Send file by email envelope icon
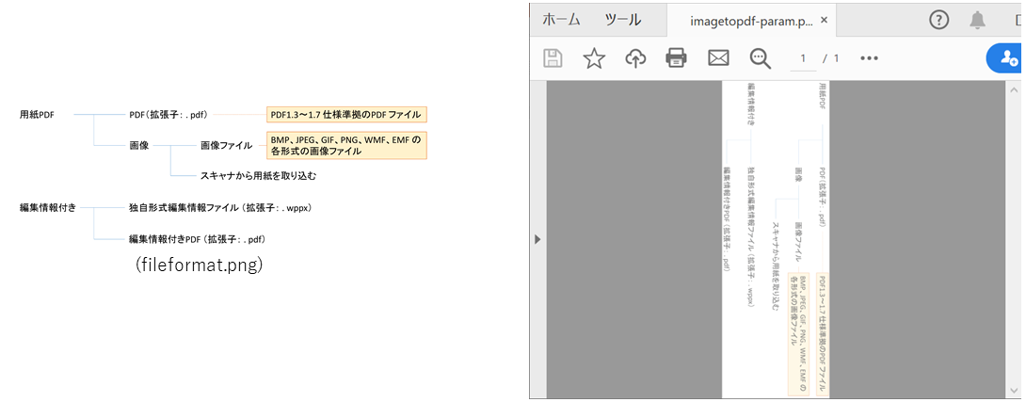 click(x=718, y=58)
